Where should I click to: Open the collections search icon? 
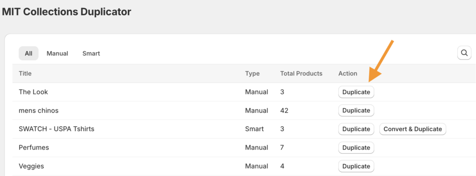tap(464, 53)
